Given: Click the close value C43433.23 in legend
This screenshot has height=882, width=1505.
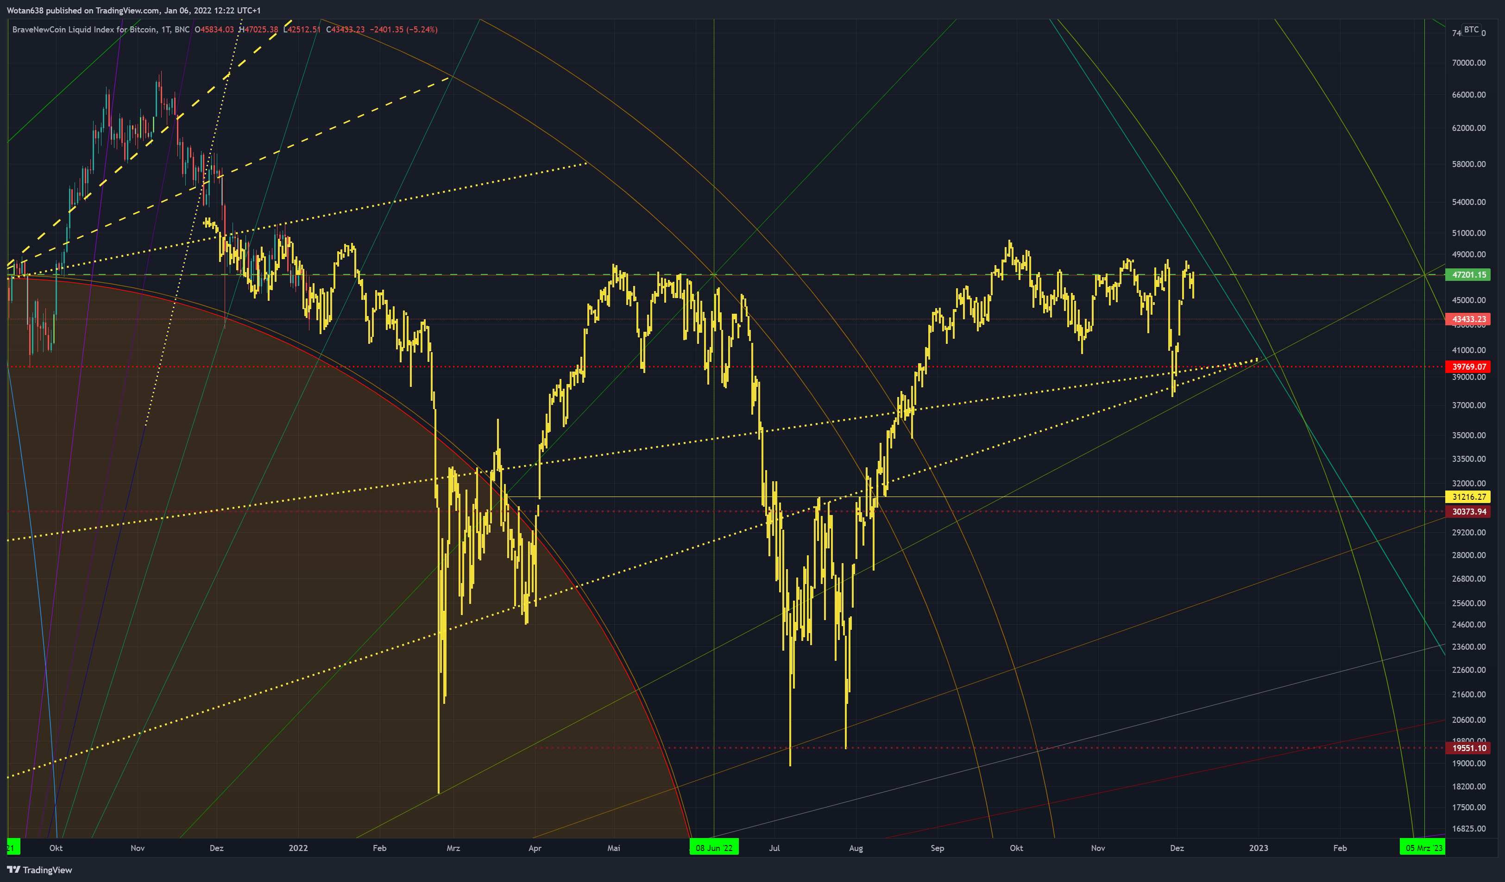Looking at the screenshot, I should point(345,29).
